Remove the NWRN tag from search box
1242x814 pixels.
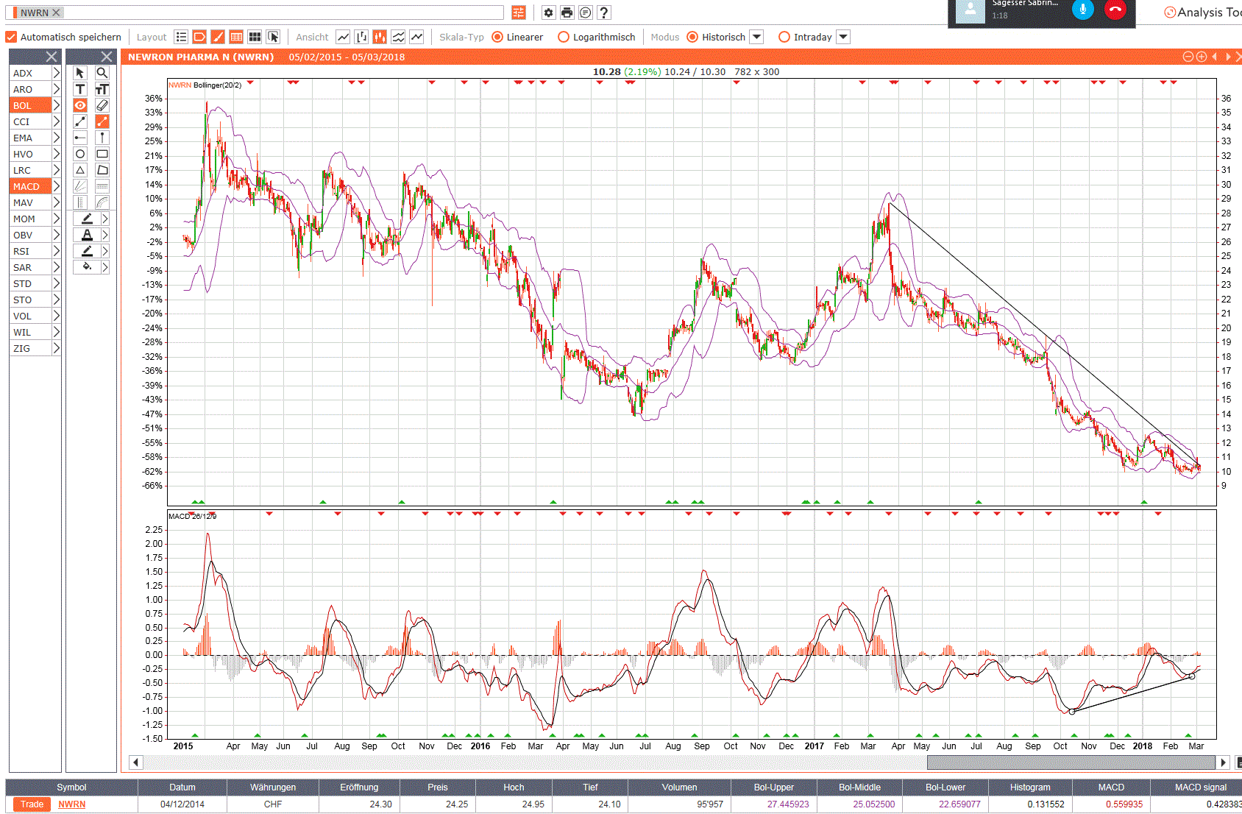pyautogui.click(x=56, y=13)
